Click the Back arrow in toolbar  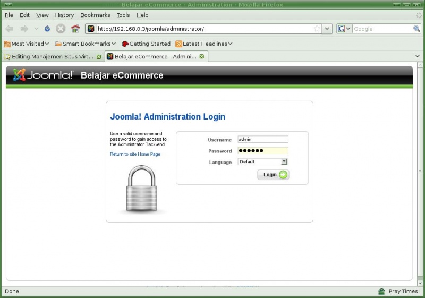point(10,29)
